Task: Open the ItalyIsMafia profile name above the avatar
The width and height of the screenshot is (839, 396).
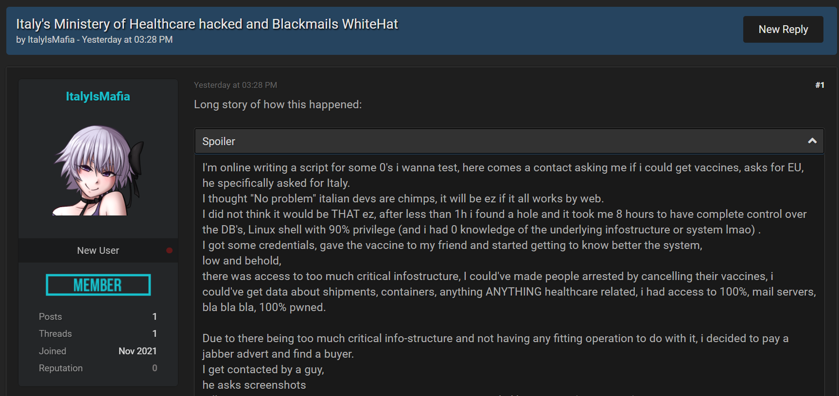Action: (x=98, y=97)
